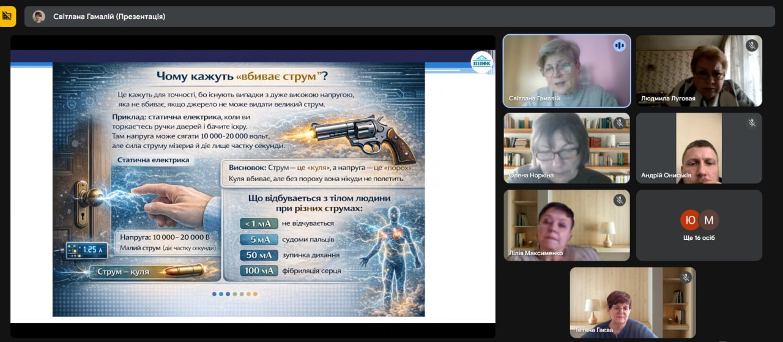Click the Тетяна Гаєва name label

(595, 331)
